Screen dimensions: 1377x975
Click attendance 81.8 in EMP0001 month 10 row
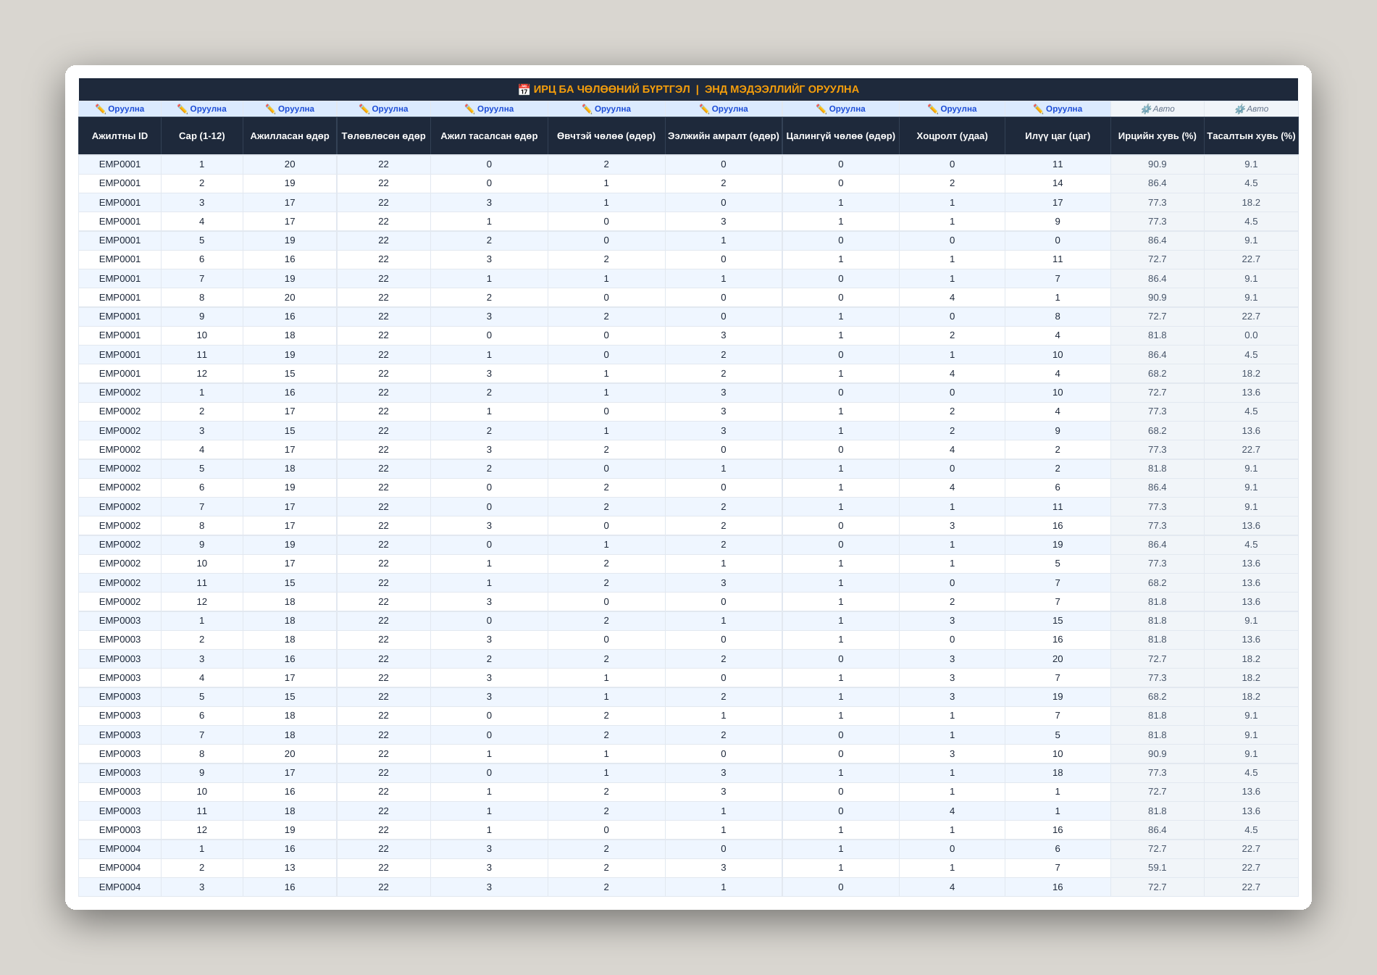pos(1157,335)
